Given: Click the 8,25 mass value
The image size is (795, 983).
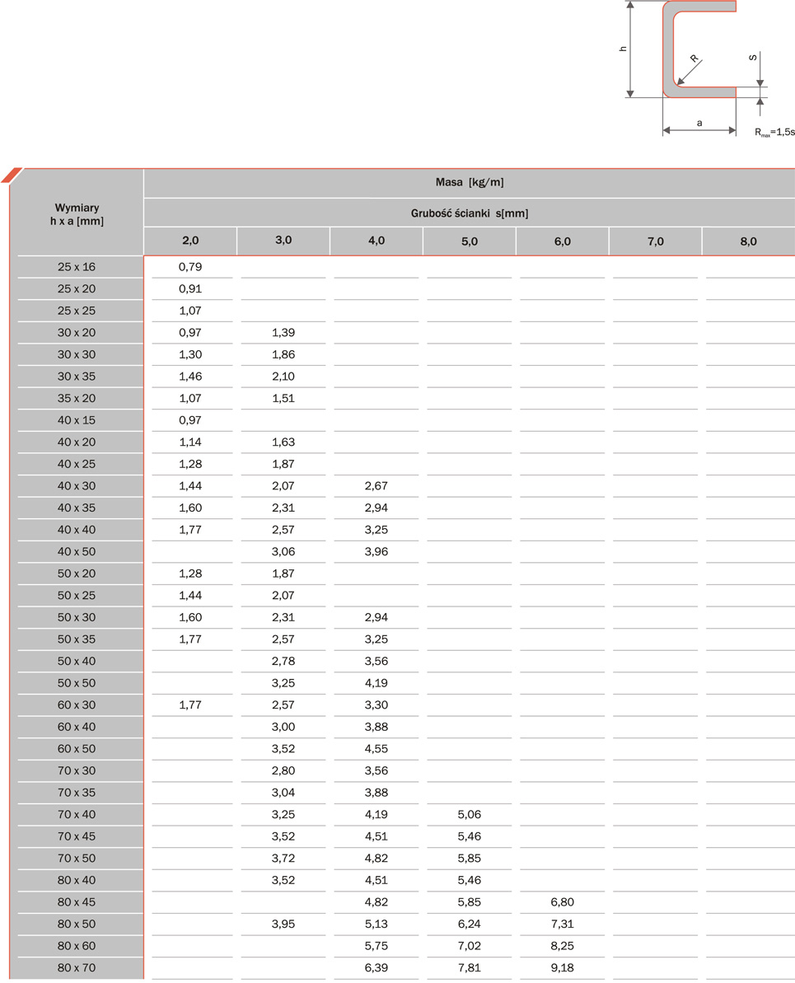Looking at the screenshot, I should (563, 947).
